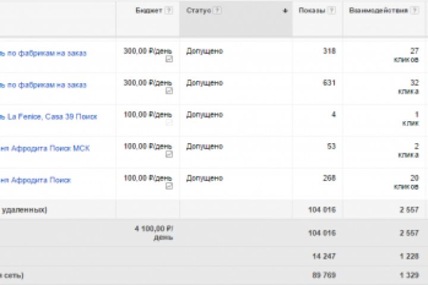The width and height of the screenshot is (428, 285).
Task: Click the 27 кликов interactions cell
Action: point(406,55)
